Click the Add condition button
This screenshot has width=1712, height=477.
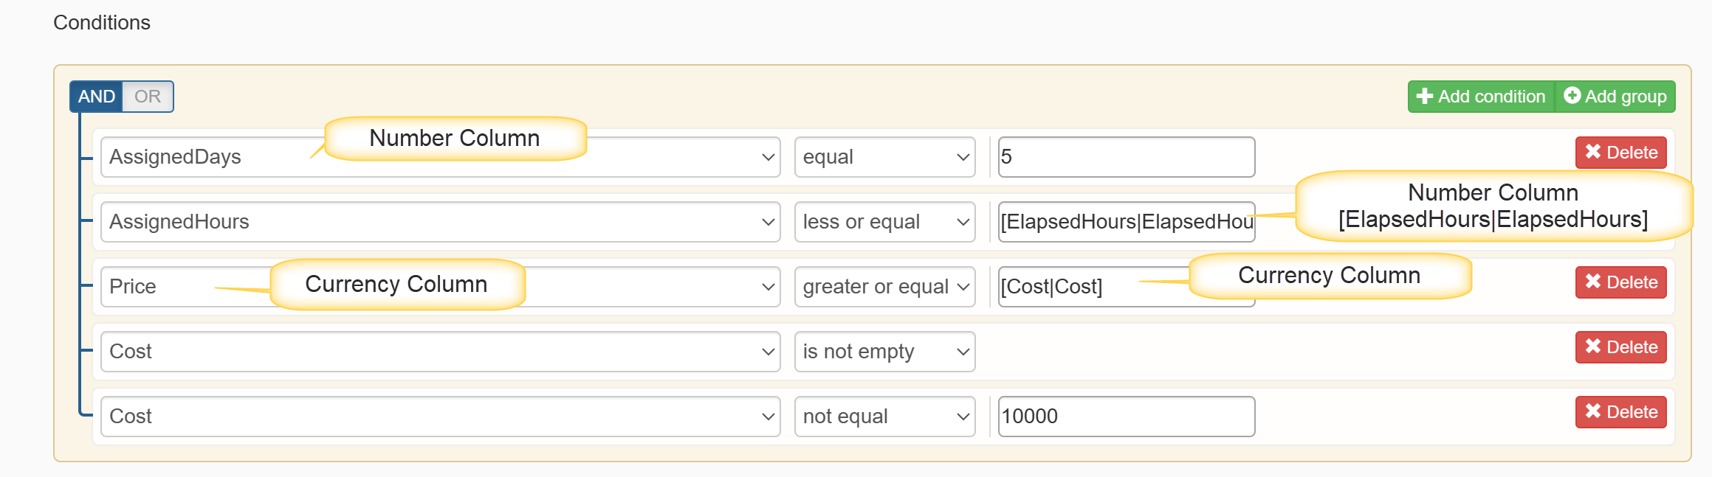(x=1481, y=97)
